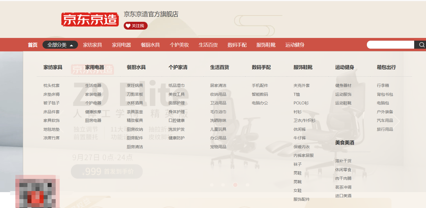This screenshot has height=208, width=426.
Task: Open the 毛巾浴巾 link
Action: (x=218, y=112)
